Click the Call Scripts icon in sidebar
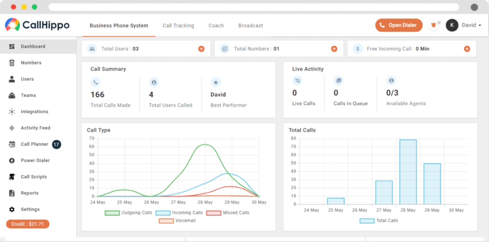489x242 pixels. (12, 177)
